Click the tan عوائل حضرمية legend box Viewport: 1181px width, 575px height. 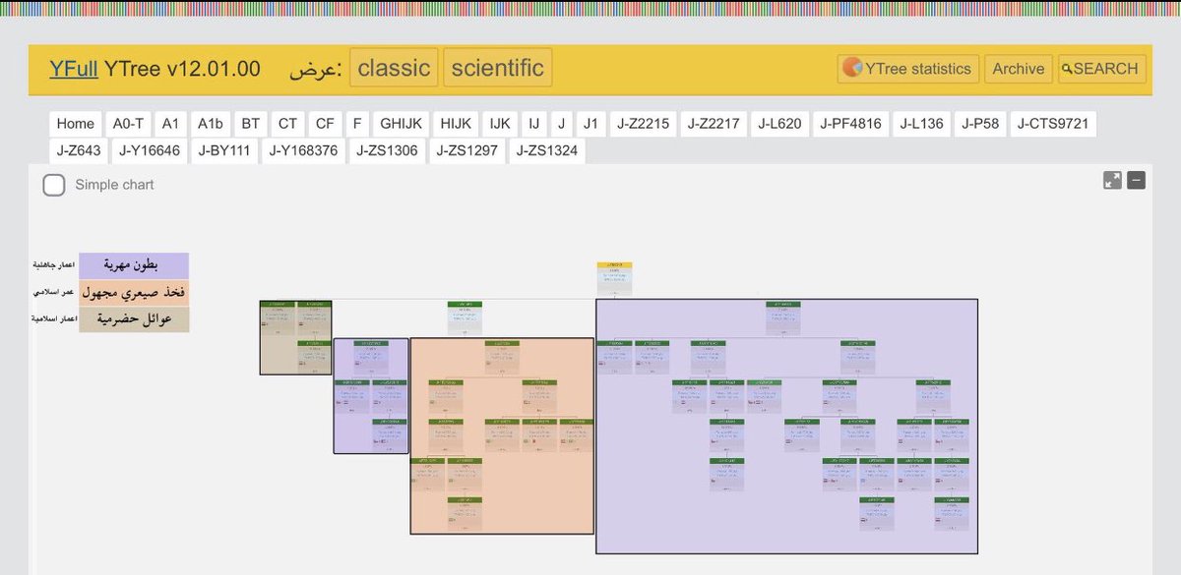tap(134, 319)
